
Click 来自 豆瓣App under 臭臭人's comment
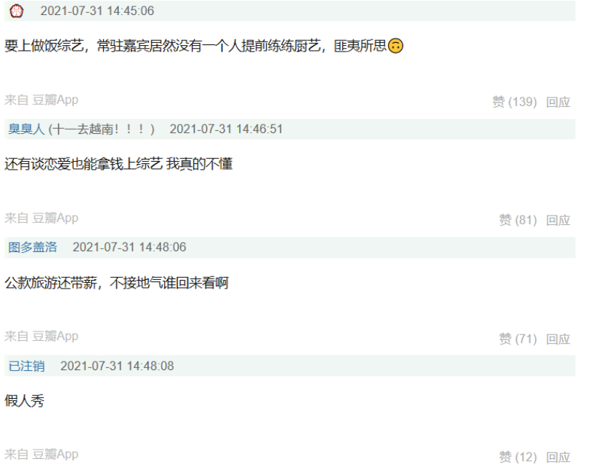pyautogui.click(x=42, y=218)
